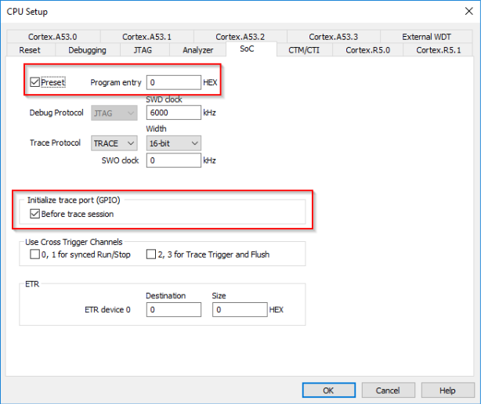Image resolution: width=481 pixels, height=404 pixels.
Task: Expand the Width 16-bit dropdown
Action: 173,143
